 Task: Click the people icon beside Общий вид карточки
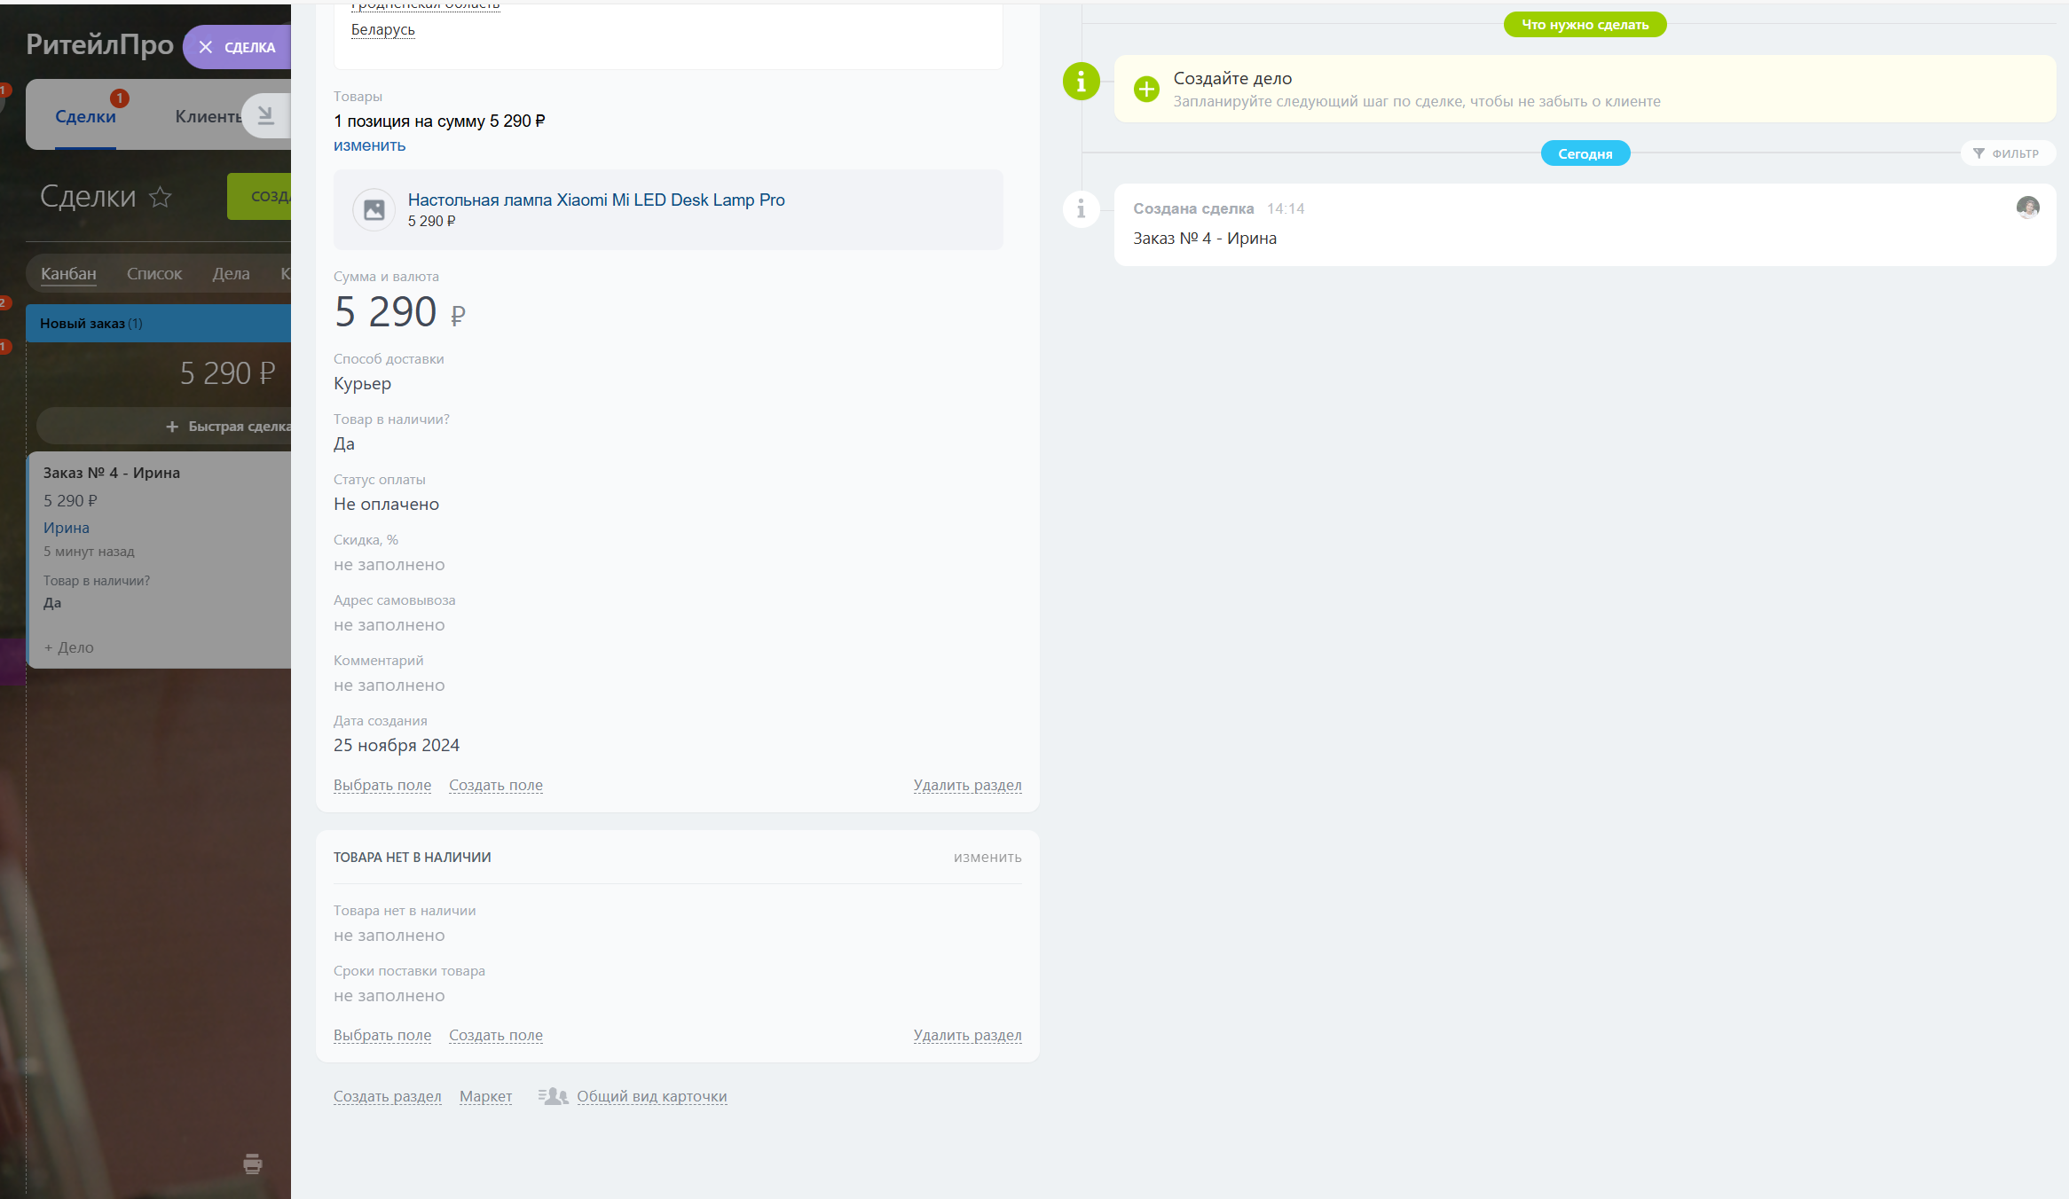[x=554, y=1096]
